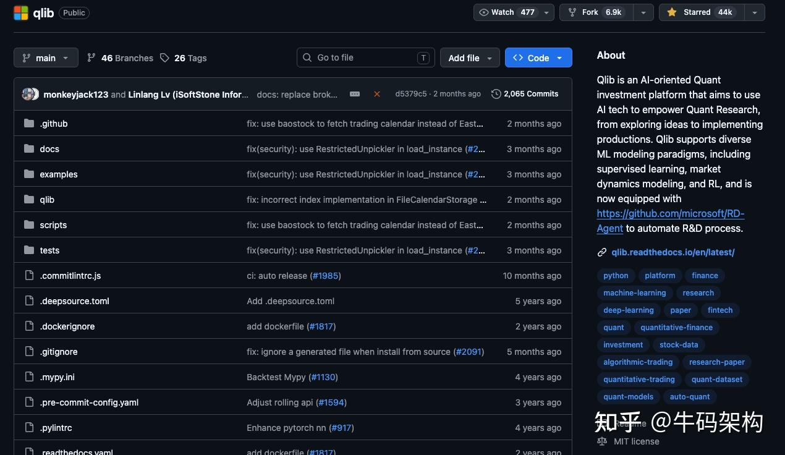Open the qlib folder
Screen dimensions: 785x455
pyautogui.click(x=47, y=200)
